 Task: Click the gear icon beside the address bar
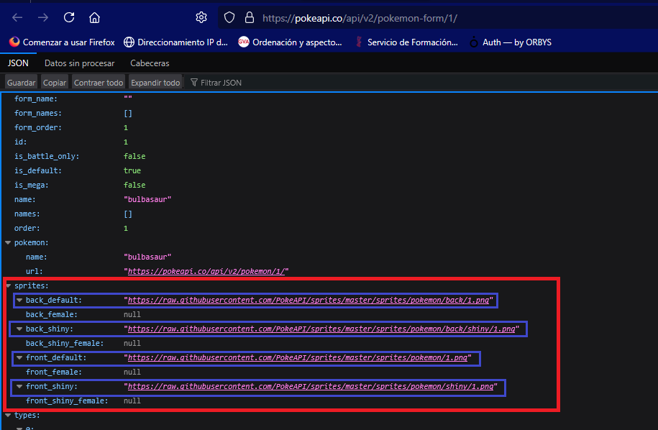tap(201, 18)
